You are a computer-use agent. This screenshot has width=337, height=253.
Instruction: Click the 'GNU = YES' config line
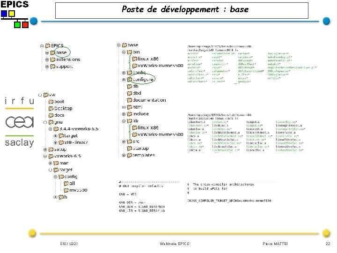coord(128,194)
